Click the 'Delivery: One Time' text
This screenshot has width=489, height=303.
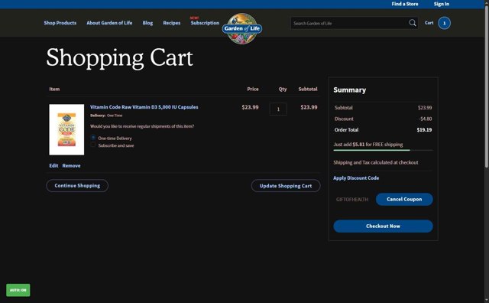pos(106,116)
